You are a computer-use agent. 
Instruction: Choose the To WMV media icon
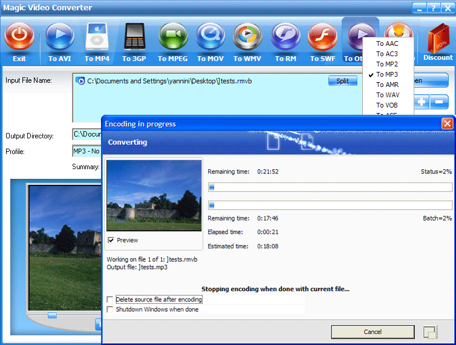pos(247,37)
